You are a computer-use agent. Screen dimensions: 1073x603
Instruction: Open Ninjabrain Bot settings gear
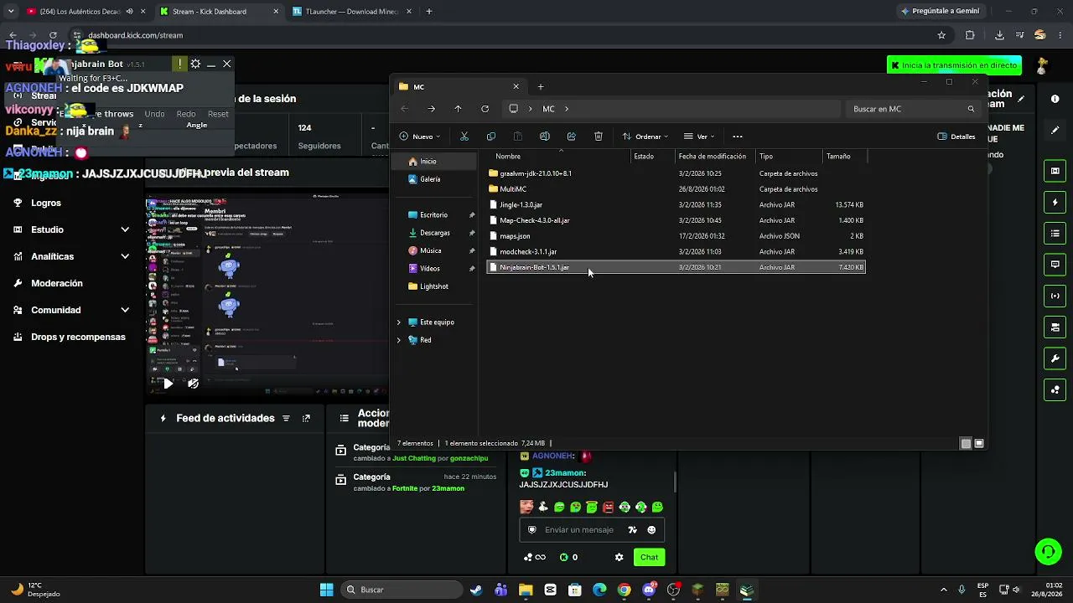point(195,64)
